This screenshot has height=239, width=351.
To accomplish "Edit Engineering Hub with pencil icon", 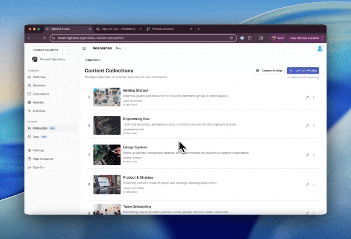I will tap(307, 125).
